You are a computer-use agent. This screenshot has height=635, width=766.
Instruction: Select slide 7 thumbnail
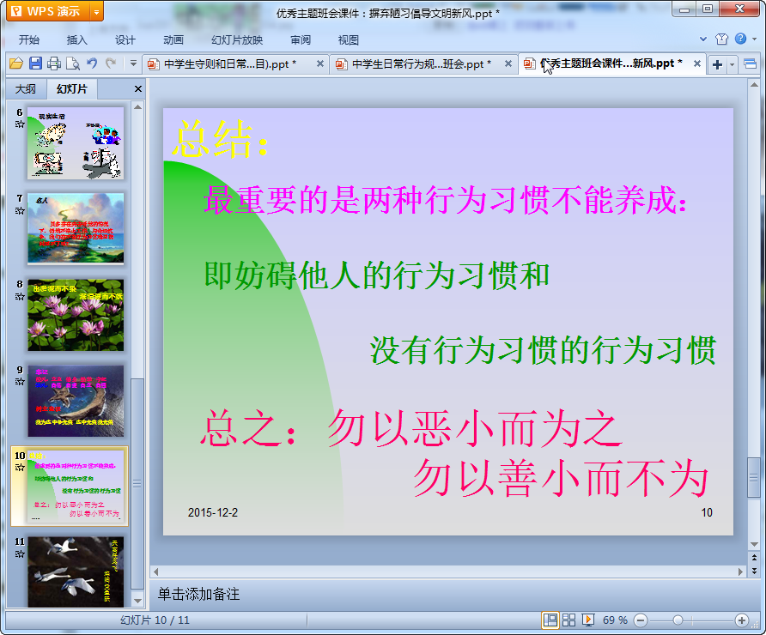(x=76, y=229)
